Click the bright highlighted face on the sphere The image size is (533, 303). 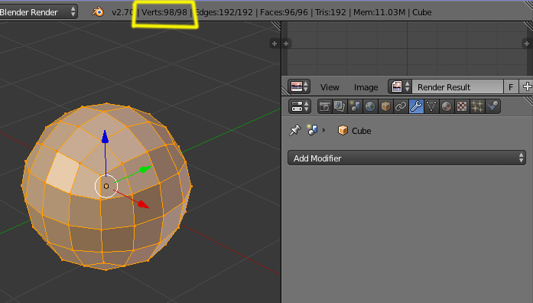tap(63, 174)
